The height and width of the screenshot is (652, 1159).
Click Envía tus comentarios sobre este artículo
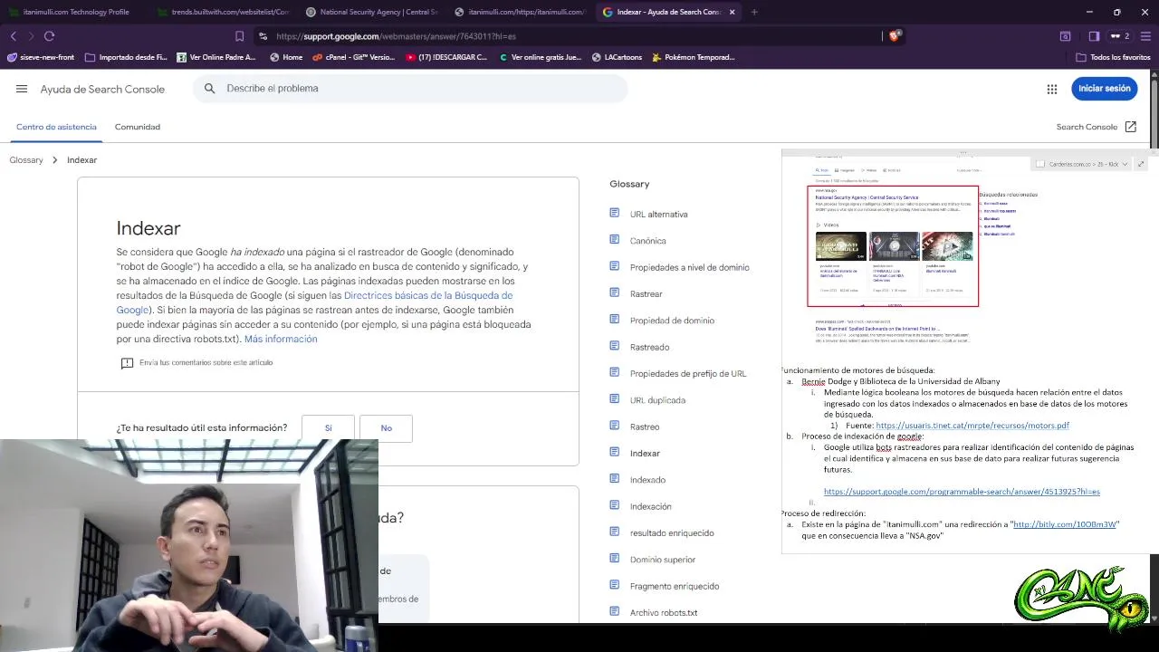(206, 363)
